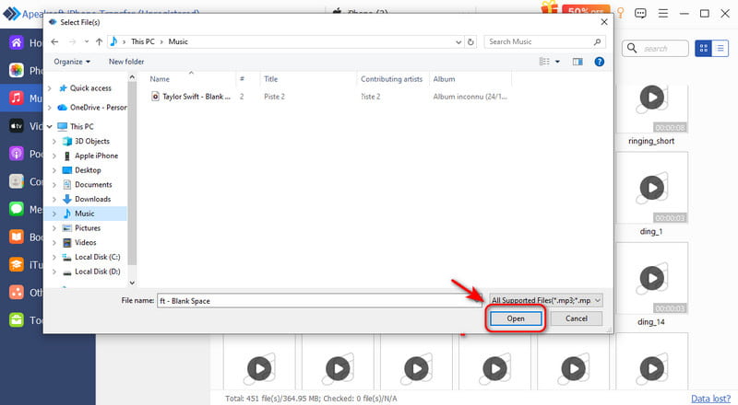This screenshot has height=405, width=738.
Task: Collapse the This PC tree node
Action: pos(50,126)
